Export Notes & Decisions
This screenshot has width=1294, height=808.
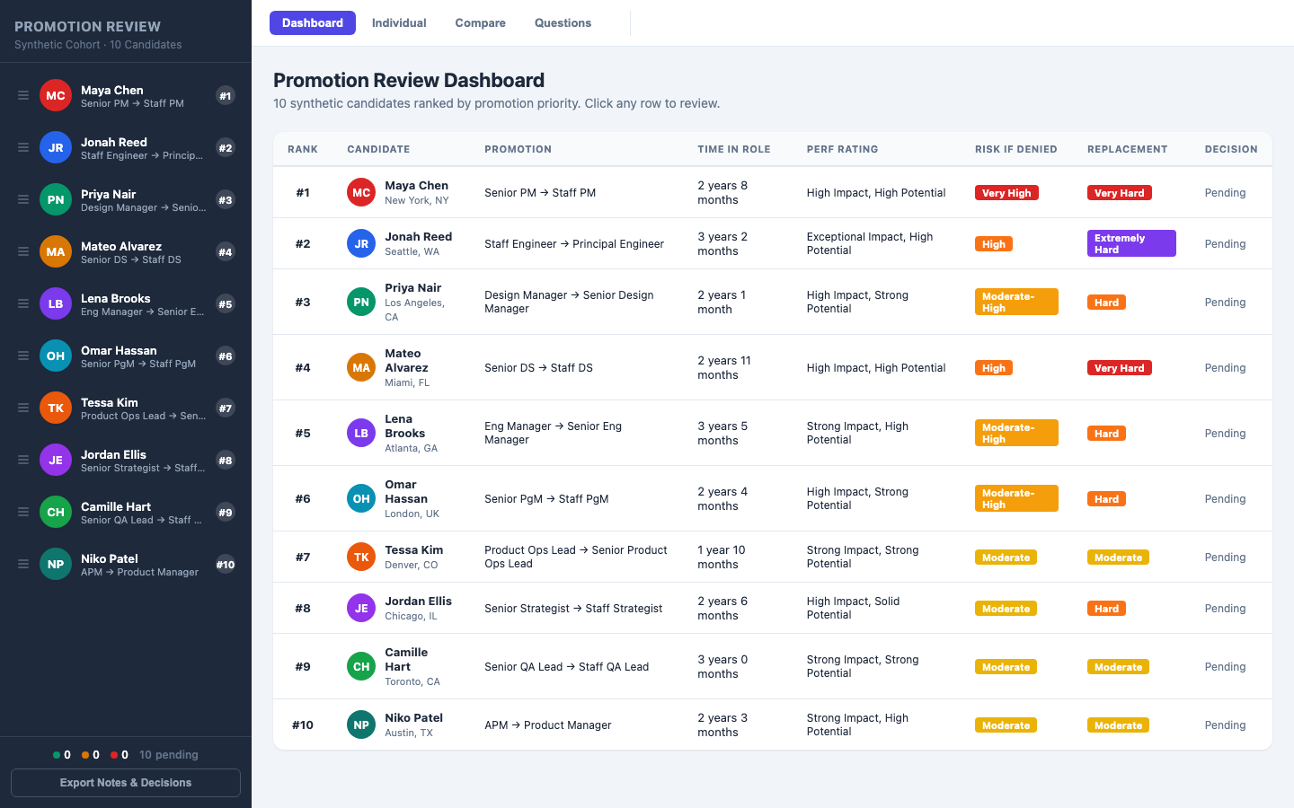point(126,783)
